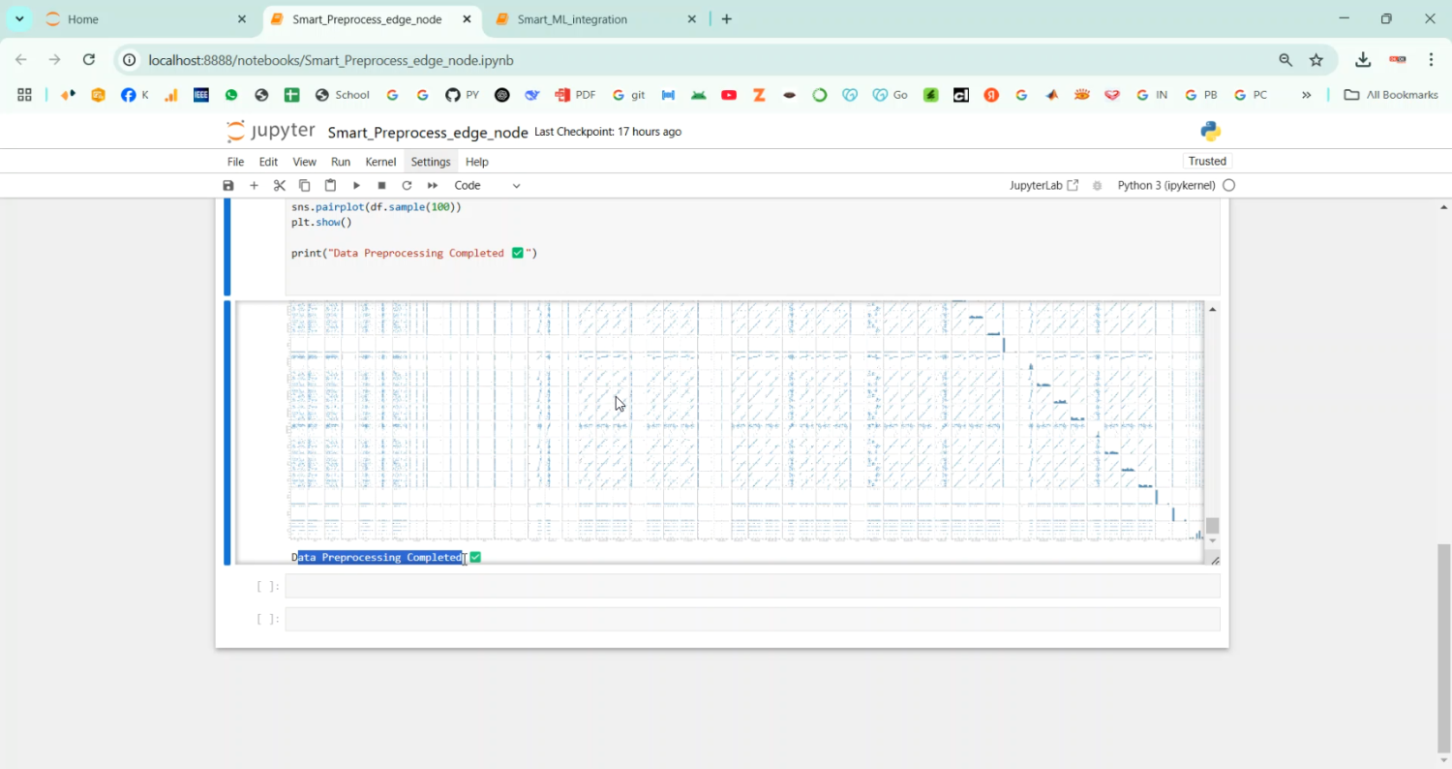Restart kernel and run all cells icon
The height and width of the screenshot is (769, 1452).
[x=433, y=185]
